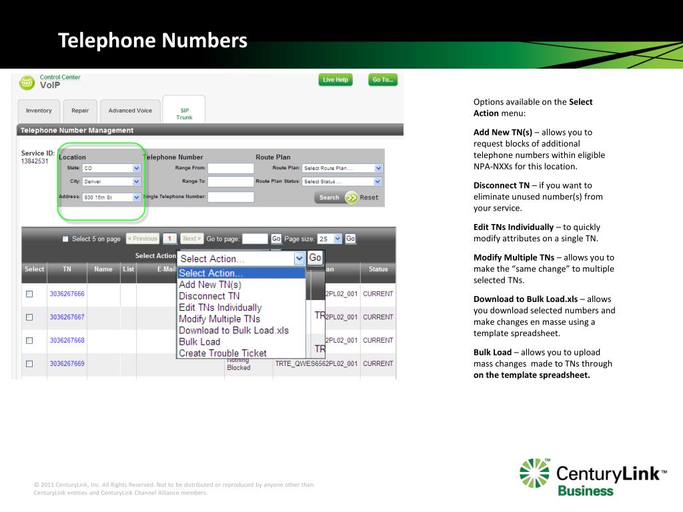
Task: Click Go button beside Select Action
Action: pos(315,258)
